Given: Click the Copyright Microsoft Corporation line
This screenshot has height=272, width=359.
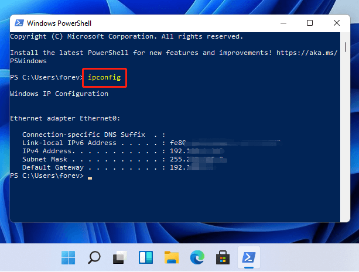Looking at the screenshot, I should (x=126, y=36).
